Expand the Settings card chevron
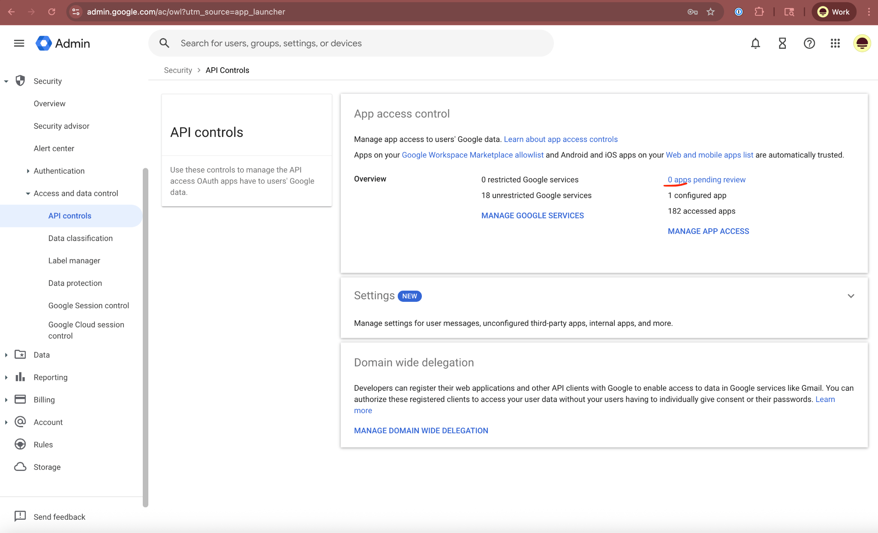The width and height of the screenshot is (878, 533). click(851, 296)
